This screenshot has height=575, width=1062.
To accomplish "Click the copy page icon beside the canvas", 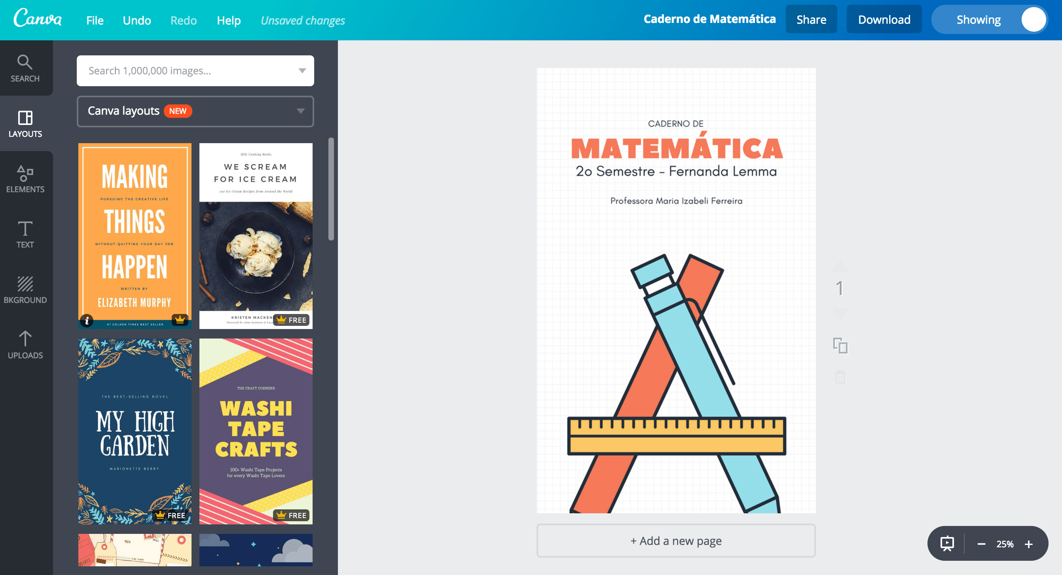I will 840,345.
